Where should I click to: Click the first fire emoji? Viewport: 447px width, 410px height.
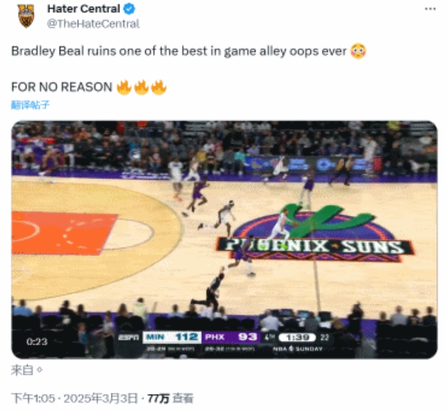[x=124, y=87]
